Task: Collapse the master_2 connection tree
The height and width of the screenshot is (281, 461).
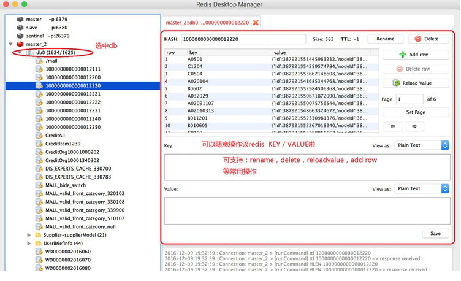Action: 10,44
